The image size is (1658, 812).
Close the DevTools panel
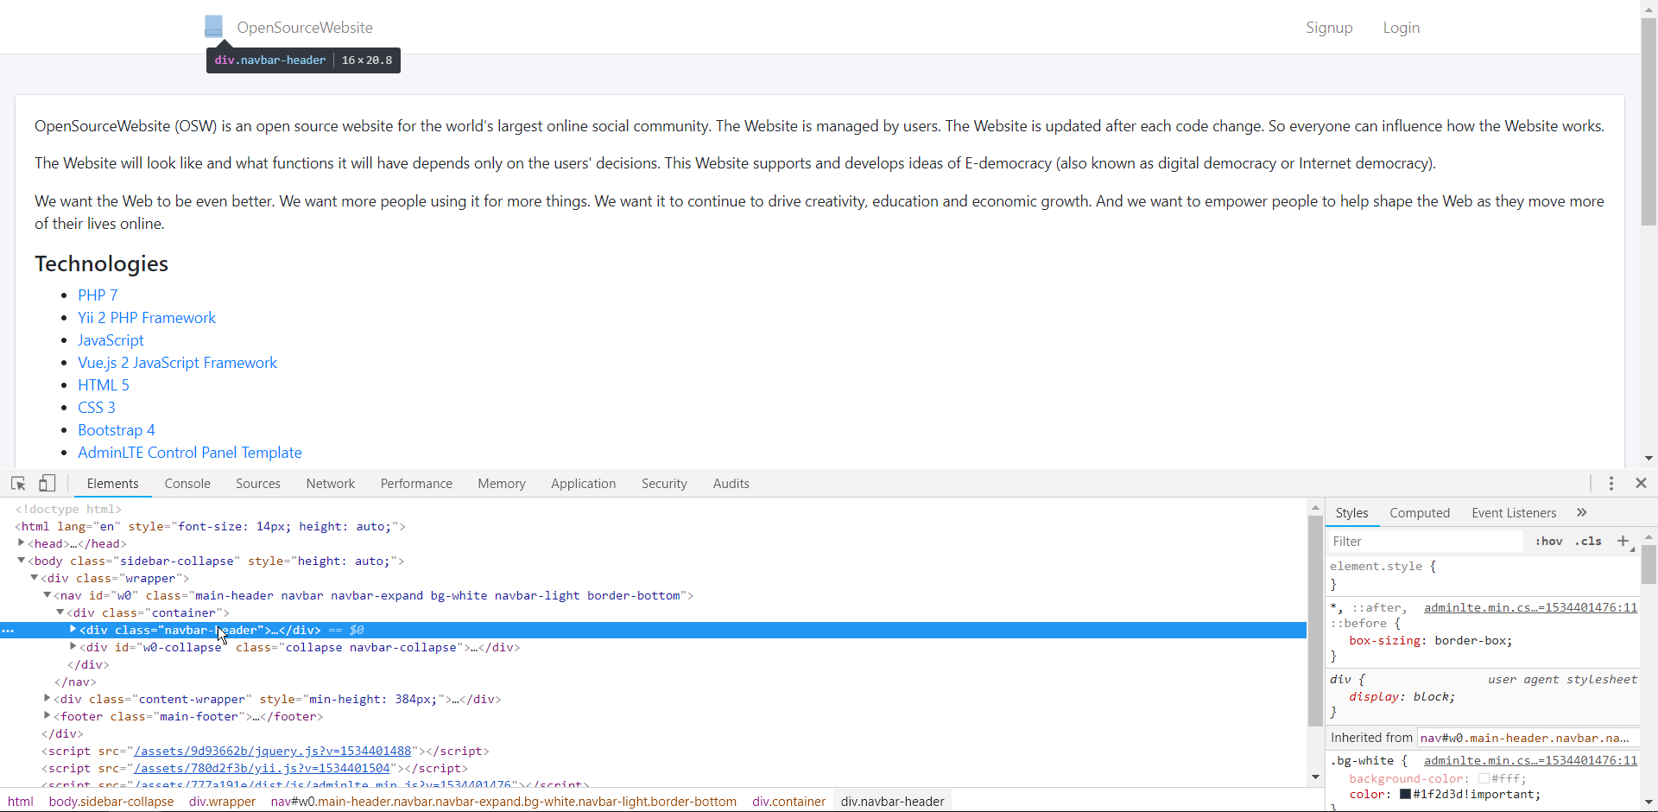pyautogui.click(x=1642, y=484)
